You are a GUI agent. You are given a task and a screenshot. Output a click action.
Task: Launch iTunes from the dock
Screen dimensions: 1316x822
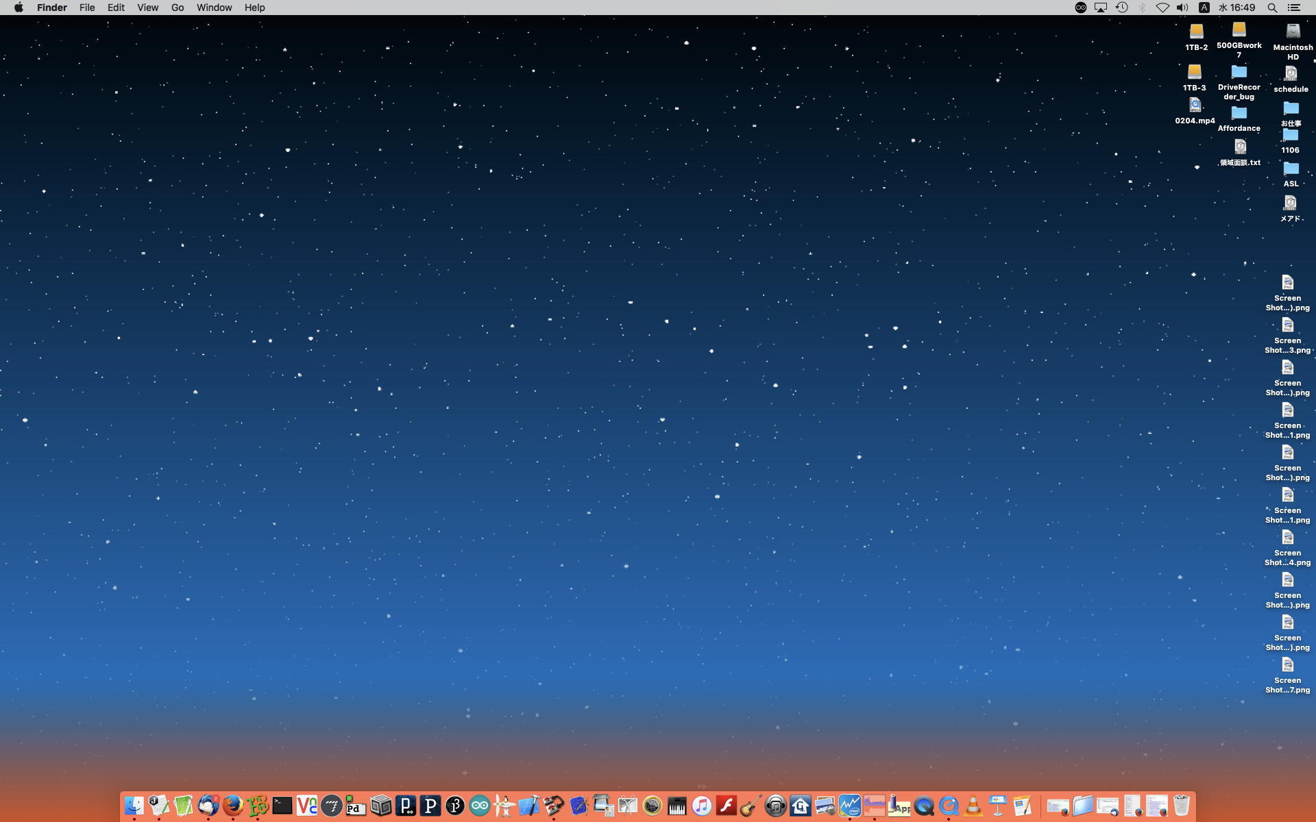coord(702,806)
